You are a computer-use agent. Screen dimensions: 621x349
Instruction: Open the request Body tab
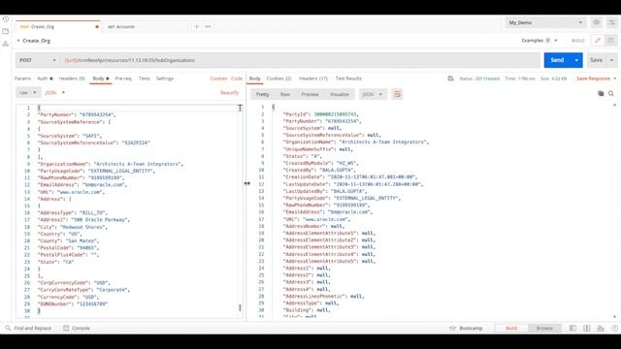click(101, 79)
